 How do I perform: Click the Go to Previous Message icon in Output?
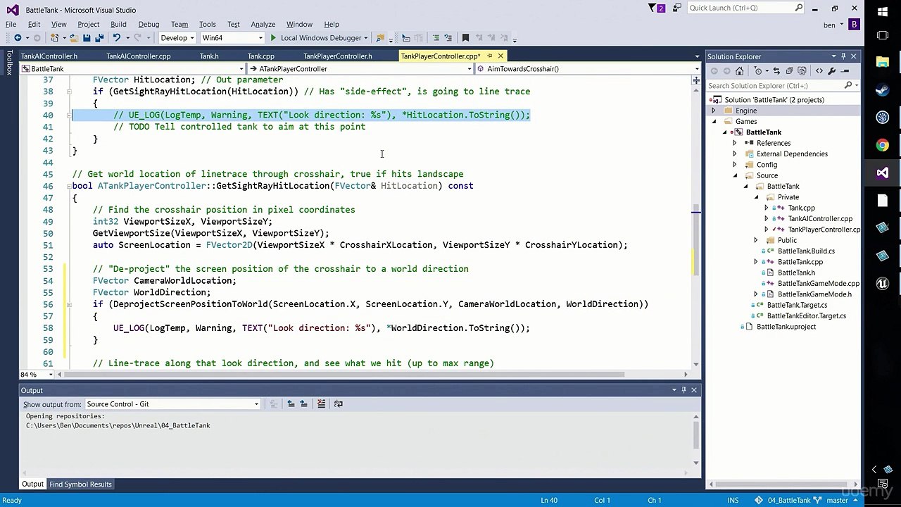point(291,403)
